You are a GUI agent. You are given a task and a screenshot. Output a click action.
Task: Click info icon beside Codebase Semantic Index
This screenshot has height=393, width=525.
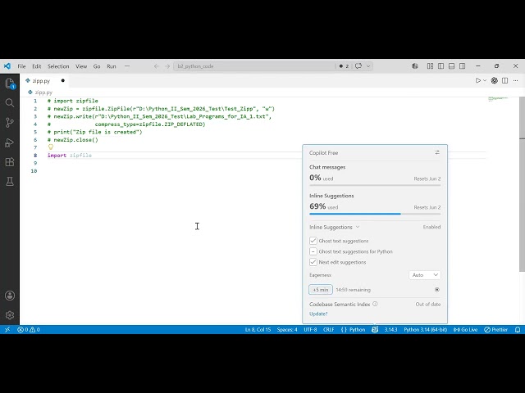(375, 304)
